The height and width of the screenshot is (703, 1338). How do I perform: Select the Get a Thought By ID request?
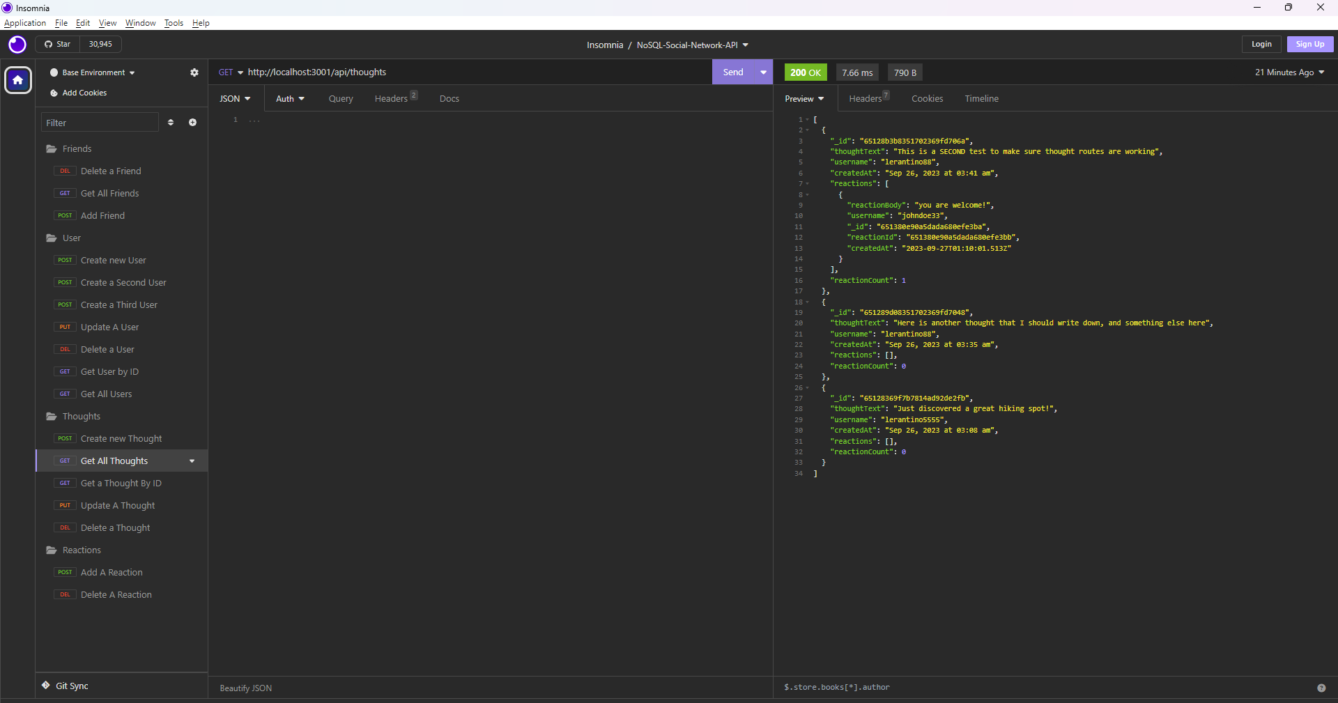pyautogui.click(x=121, y=484)
